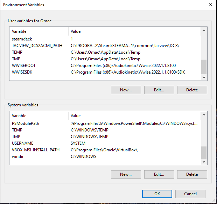Image resolution: width=217 pixels, height=204 pixels.
Task: Select the PSModulePath system variable
Action: pyautogui.click(x=26, y=123)
